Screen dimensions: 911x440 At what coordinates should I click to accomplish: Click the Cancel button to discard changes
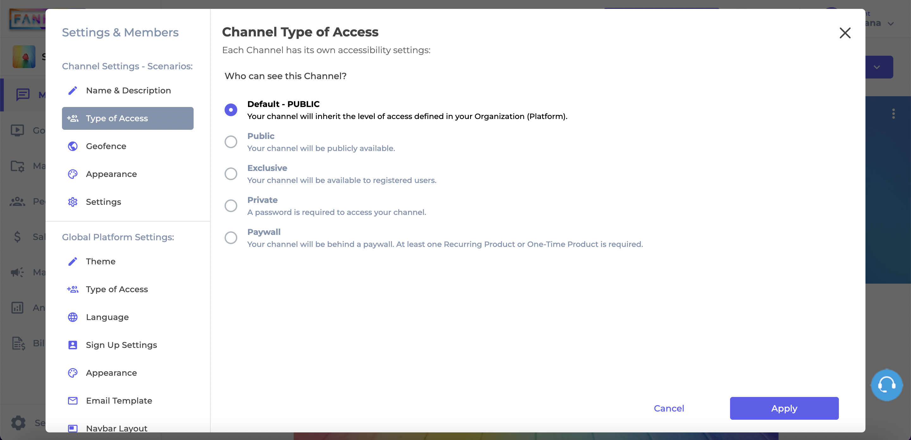coord(669,408)
